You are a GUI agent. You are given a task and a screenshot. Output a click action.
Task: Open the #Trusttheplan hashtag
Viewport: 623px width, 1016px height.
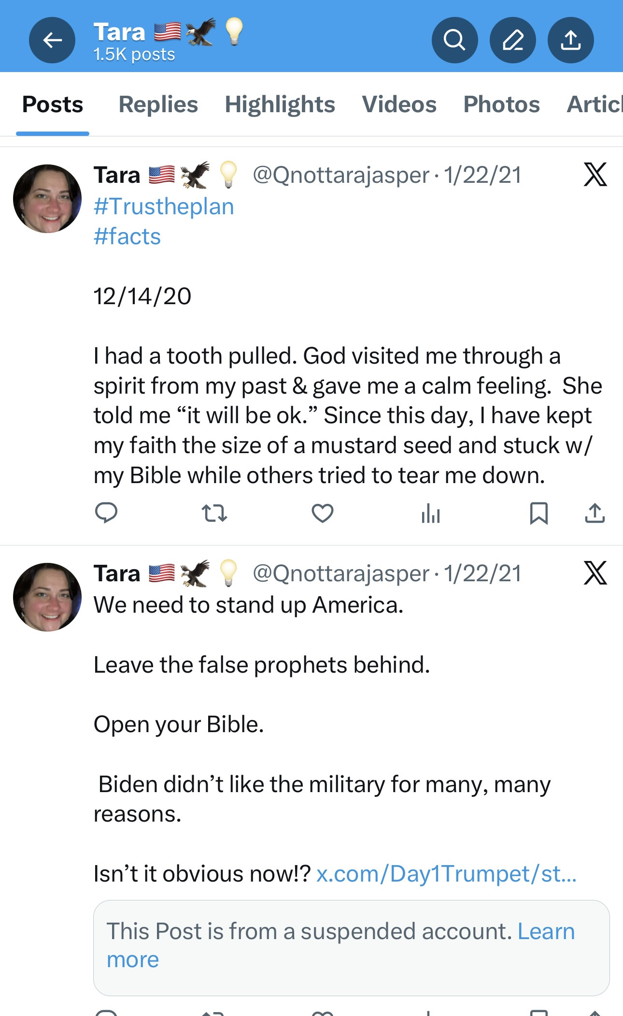(x=164, y=206)
